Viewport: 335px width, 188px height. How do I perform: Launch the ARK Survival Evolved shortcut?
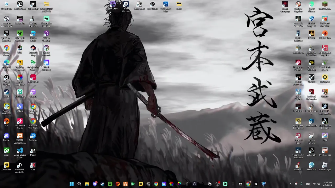coord(325,124)
